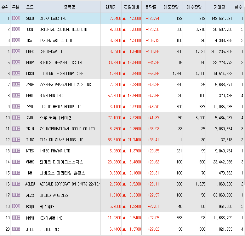Select TIAN RUIXIANG HLDGS LTD name

point(61,140)
